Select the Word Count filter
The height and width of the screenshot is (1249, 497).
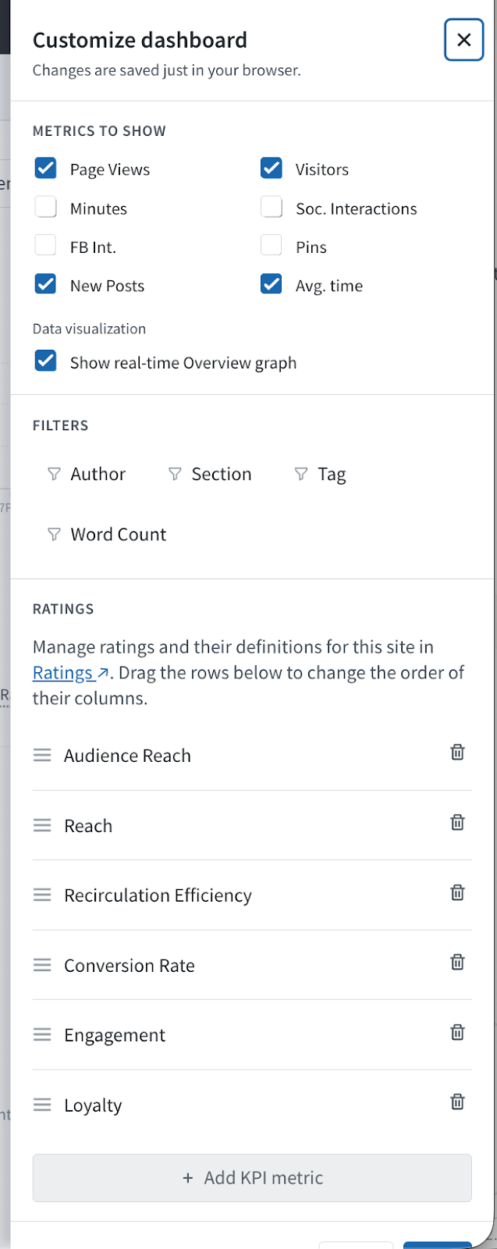[107, 534]
